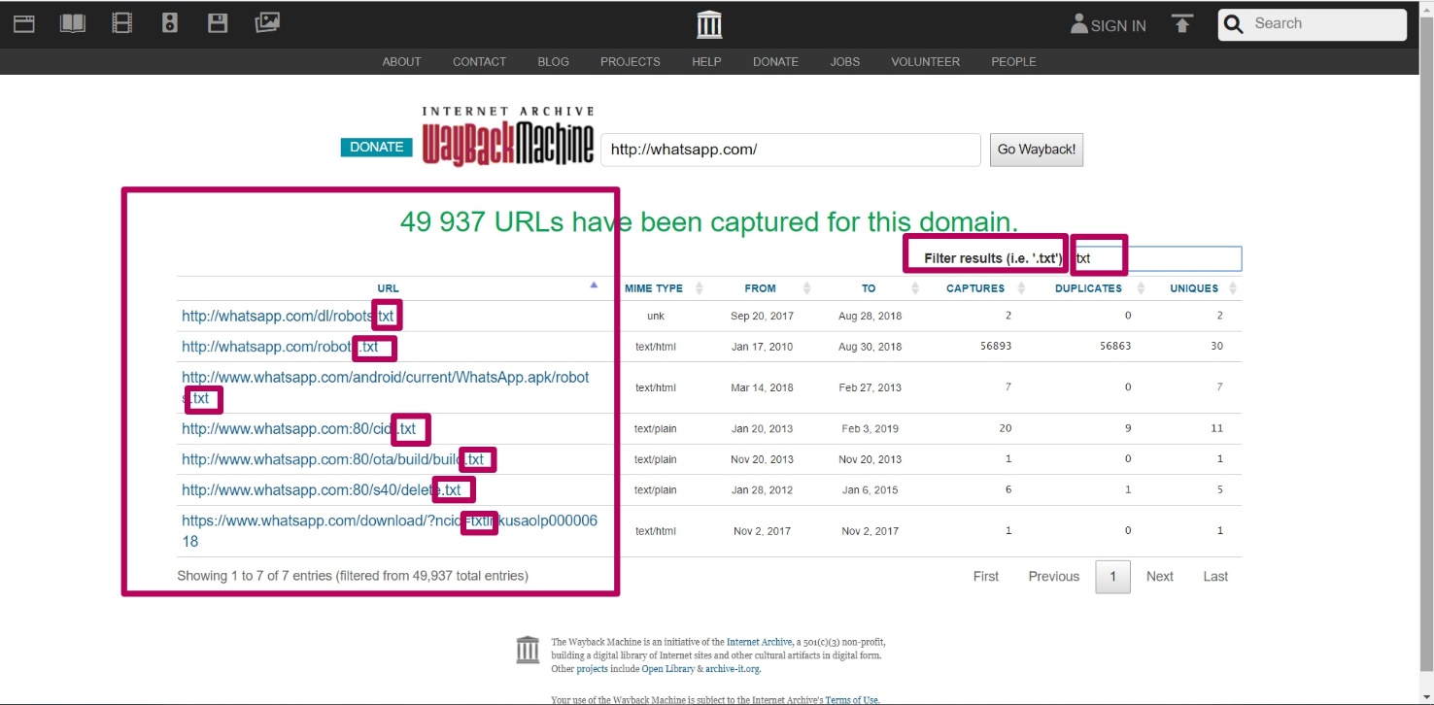Focus the Wayback URL input field

(791, 150)
